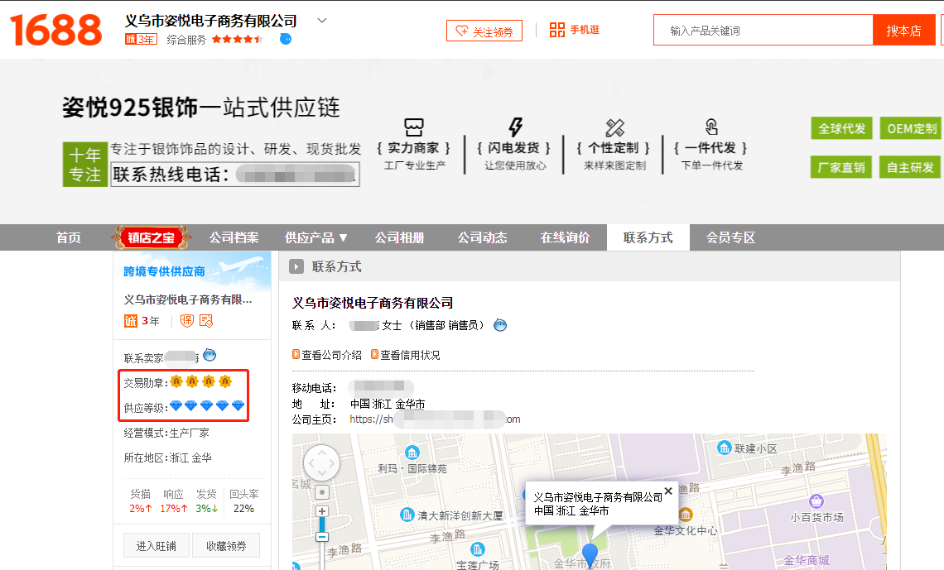Click the 厂家直销 green button
The width and height of the screenshot is (944, 570).
(x=841, y=167)
